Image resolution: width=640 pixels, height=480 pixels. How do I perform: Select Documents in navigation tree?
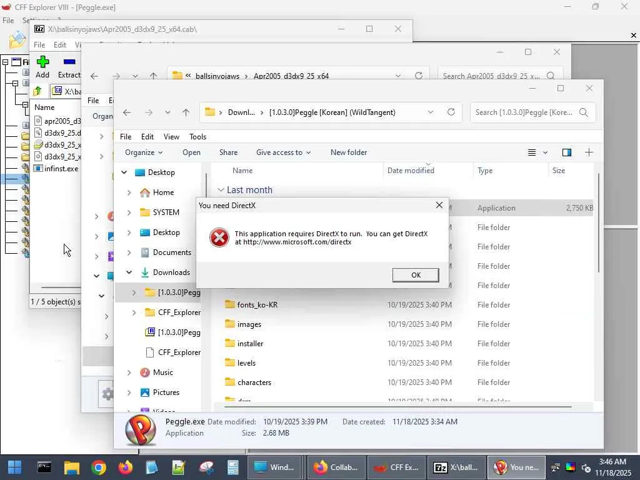click(171, 252)
